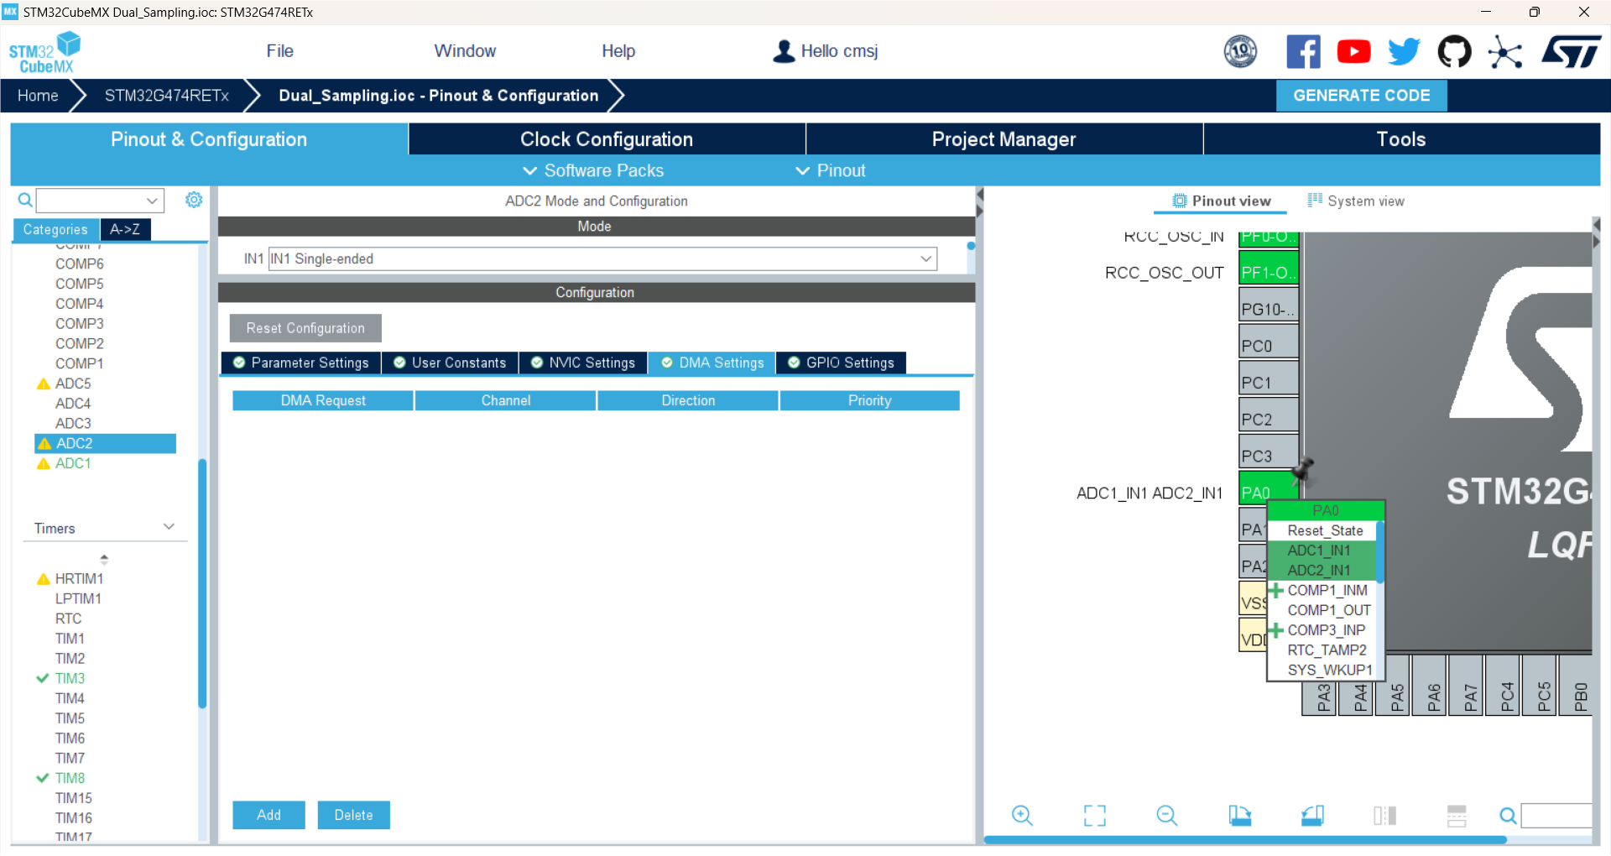
Task: Open the Twitter icon link
Action: click(x=1404, y=52)
